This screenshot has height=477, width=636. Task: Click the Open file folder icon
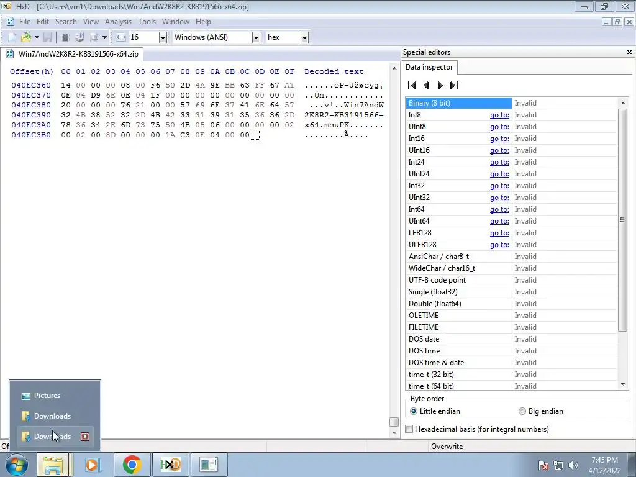pyautogui.click(x=25, y=37)
